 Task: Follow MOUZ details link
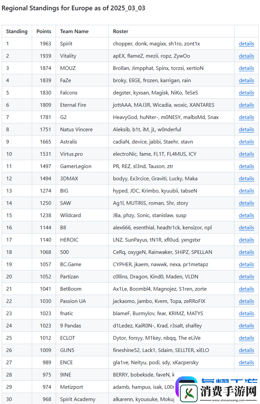click(x=246, y=68)
